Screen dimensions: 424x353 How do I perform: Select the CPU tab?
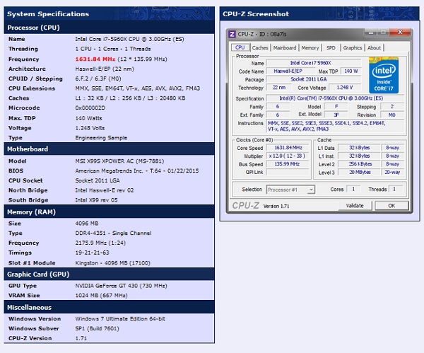click(240, 47)
